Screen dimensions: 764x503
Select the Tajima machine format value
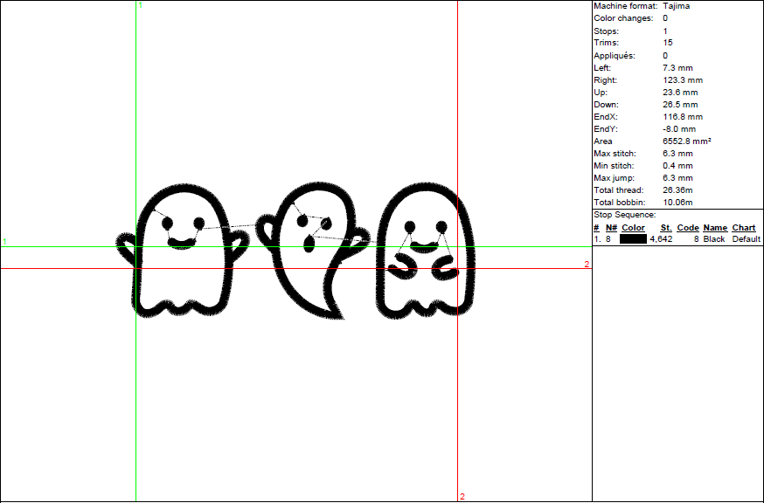click(680, 6)
